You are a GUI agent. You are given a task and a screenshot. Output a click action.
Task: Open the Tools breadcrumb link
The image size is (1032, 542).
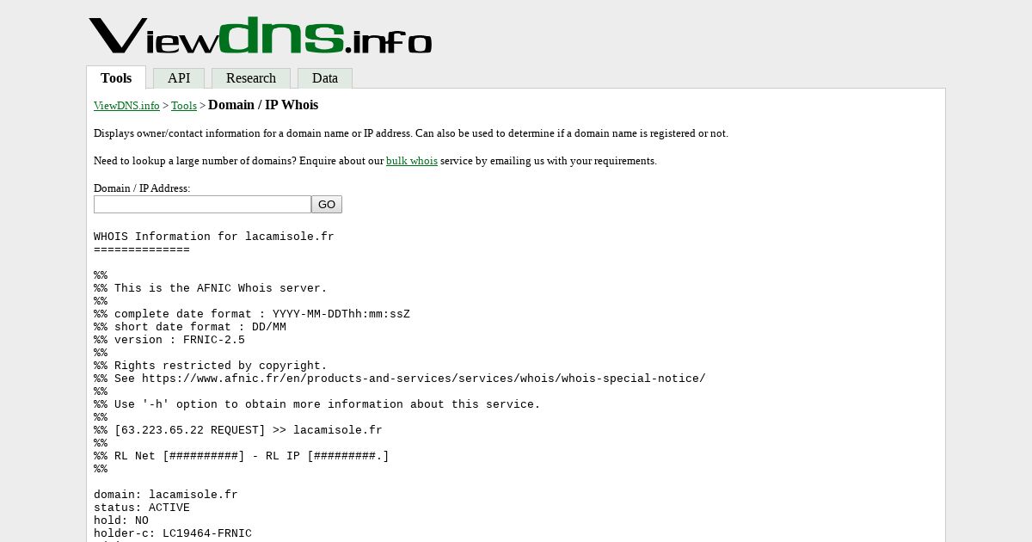coord(184,106)
